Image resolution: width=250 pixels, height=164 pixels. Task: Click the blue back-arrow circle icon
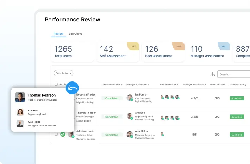point(73,88)
